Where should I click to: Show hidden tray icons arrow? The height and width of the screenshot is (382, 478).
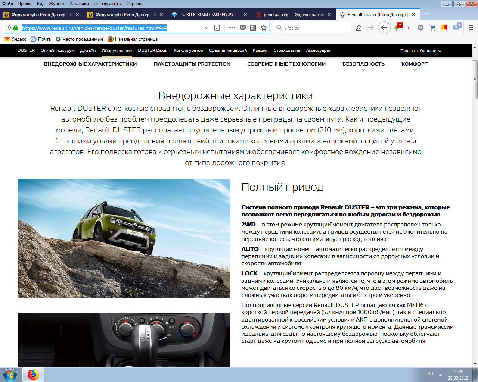tap(440, 375)
